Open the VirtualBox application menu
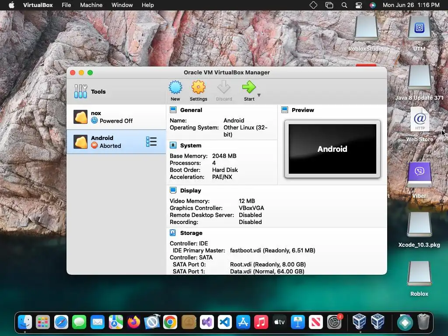The image size is (448, 336). coord(38,5)
